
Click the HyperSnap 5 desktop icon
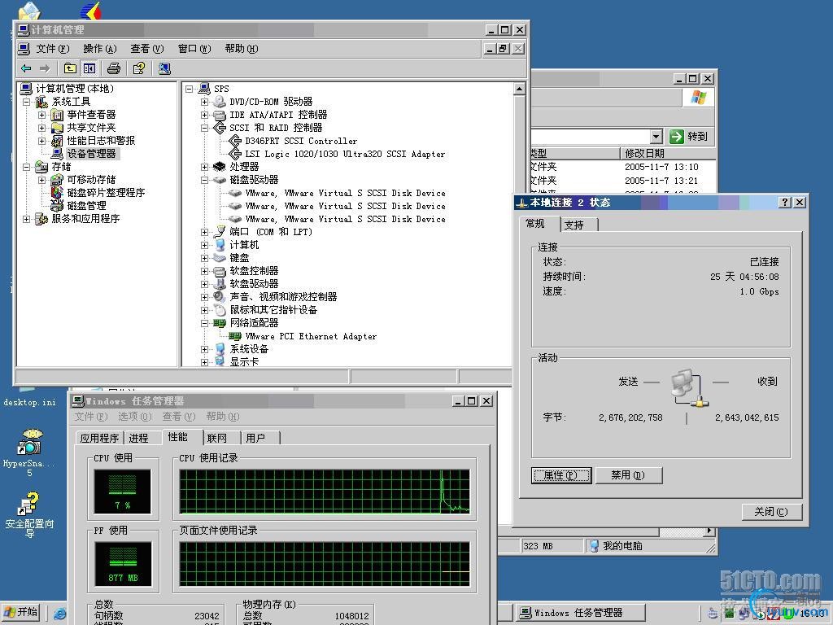click(x=29, y=443)
